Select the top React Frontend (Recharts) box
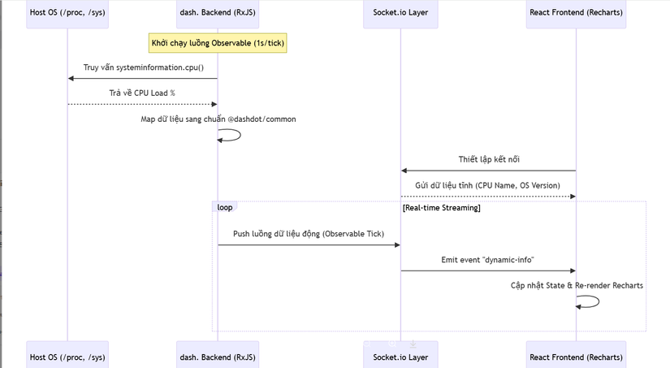Screen dimensions: 670x368 pyautogui.click(x=576, y=15)
